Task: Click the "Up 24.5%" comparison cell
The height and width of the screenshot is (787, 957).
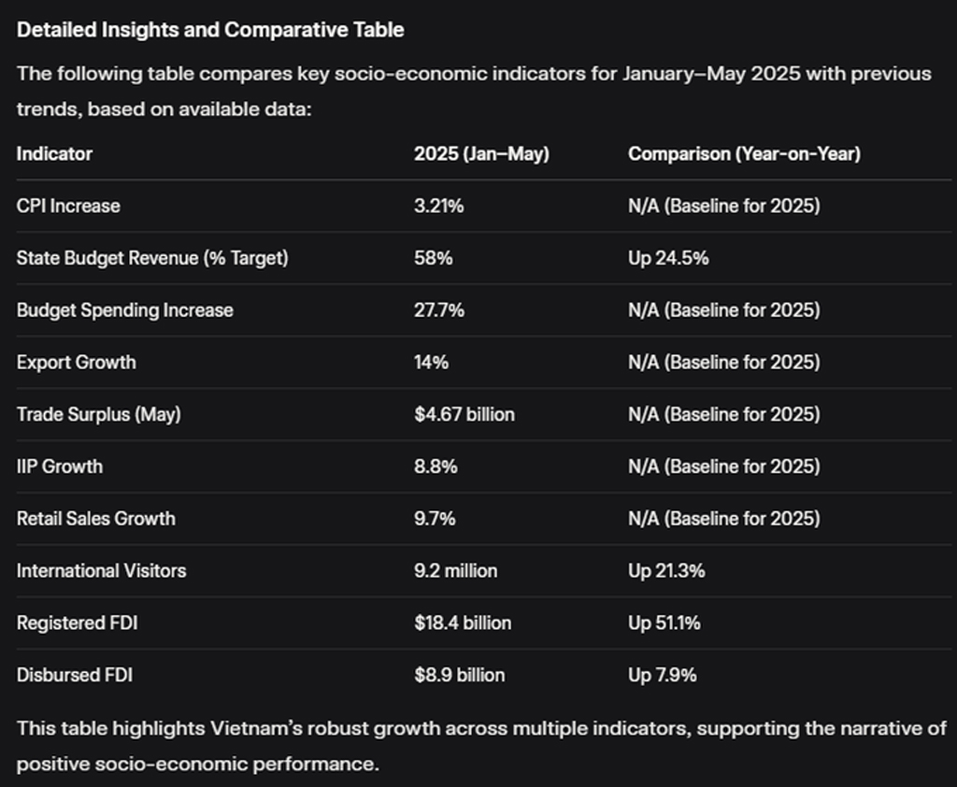Action: pos(668,258)
